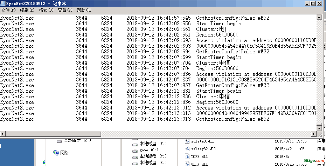Click the 网络 network icon

click(56, 152)
